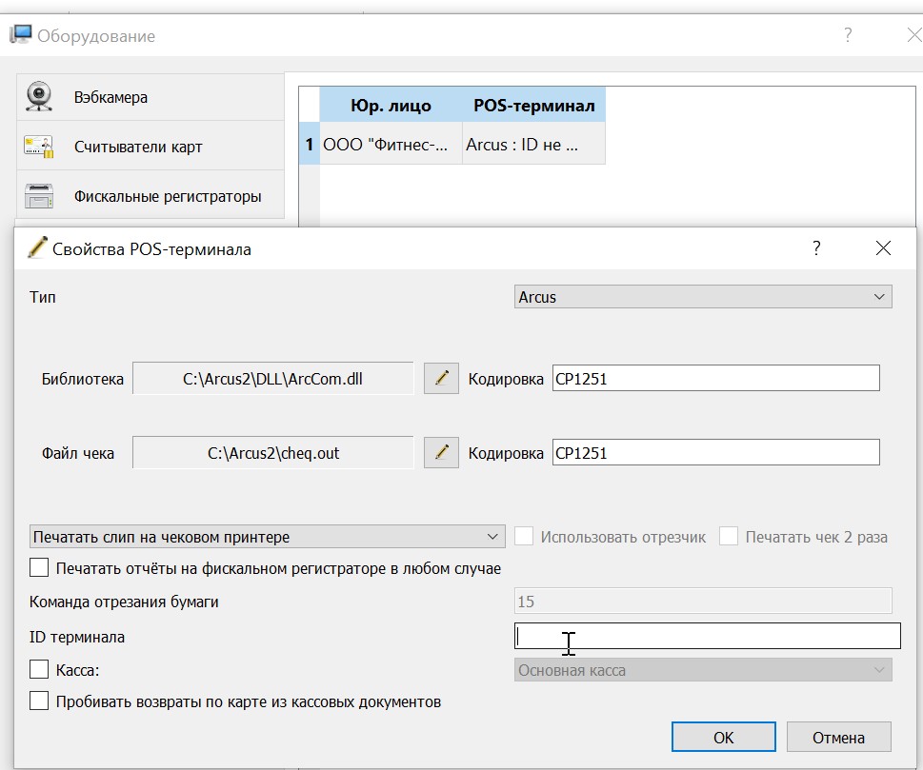
Task: Toggle the Касса checkbox
Action: 39,669
